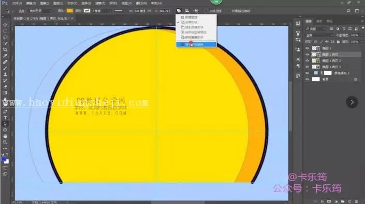Hide the 椭圆 1 拷贝 layer eye icon
Image resolution: width=365 pixels, height=204 pixels.
(x=307, y=55)
